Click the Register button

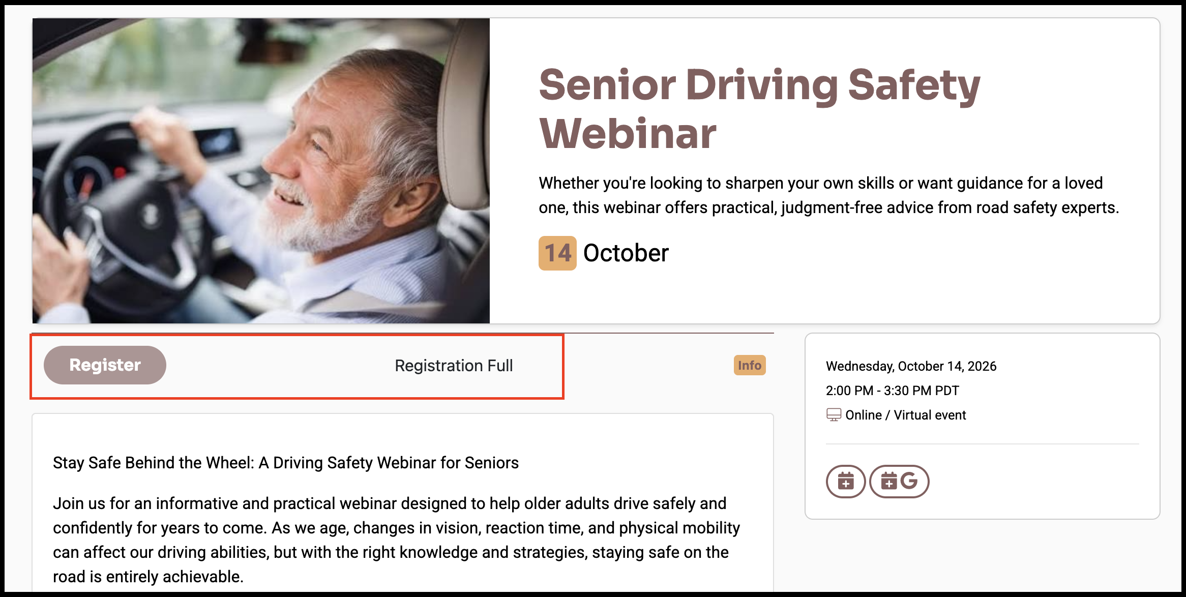pyautogui.click(x=105, y=365)
